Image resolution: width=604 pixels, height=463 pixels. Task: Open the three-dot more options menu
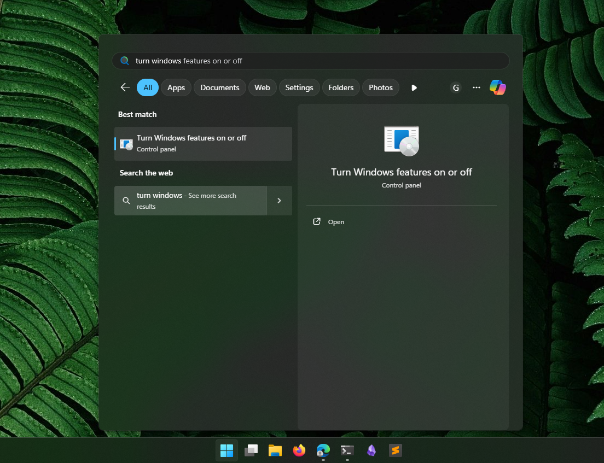pos(477,87)
